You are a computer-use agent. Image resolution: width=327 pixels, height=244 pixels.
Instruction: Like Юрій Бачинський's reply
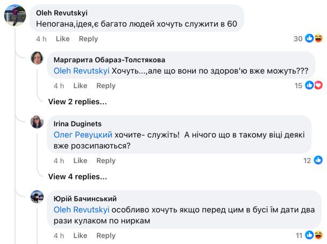(x=80, y=235)
